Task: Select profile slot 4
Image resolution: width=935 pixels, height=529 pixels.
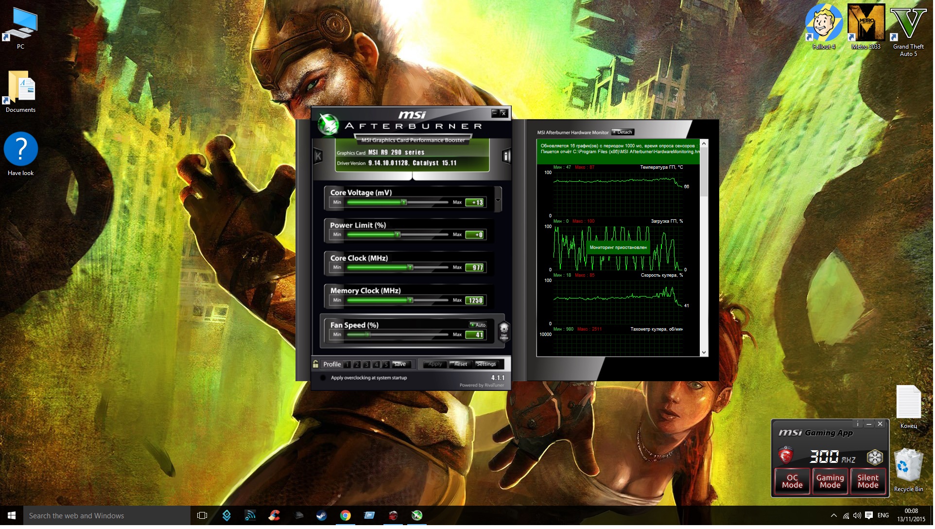Action: pos(376,365)
